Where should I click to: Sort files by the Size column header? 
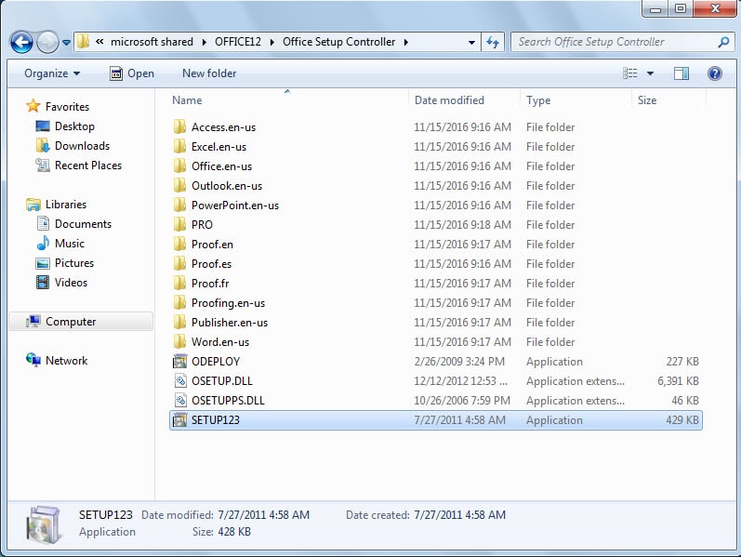click(647, 100)
